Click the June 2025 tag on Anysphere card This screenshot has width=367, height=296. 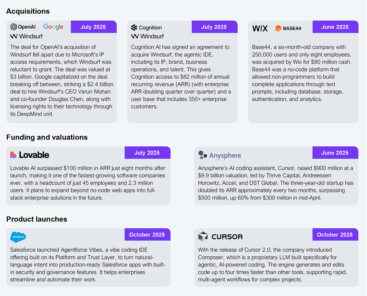[x=335, y=153]
